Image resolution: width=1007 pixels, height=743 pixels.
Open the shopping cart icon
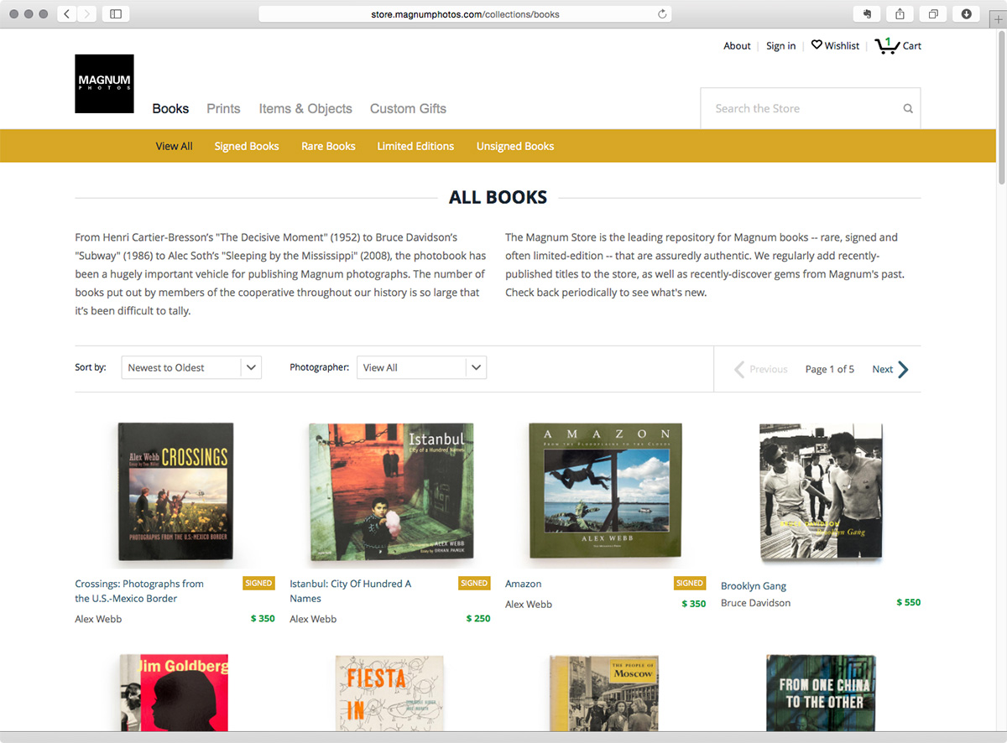[887, 46]
